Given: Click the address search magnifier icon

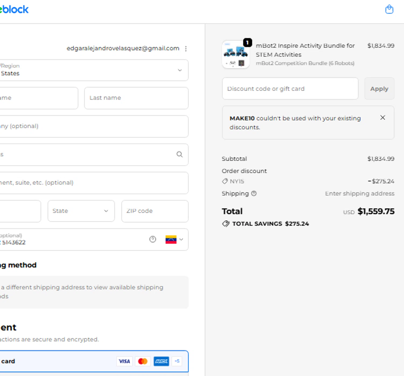Looking at the screenshot, I should point(179,154).
